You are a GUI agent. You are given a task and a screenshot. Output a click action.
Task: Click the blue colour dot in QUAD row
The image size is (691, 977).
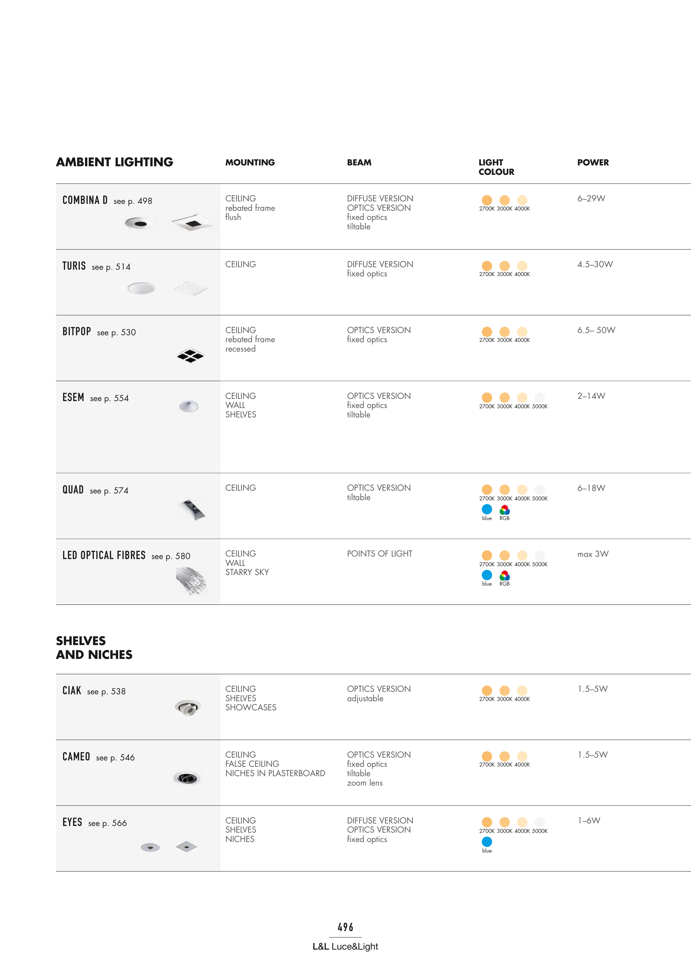tap(487, 509)
